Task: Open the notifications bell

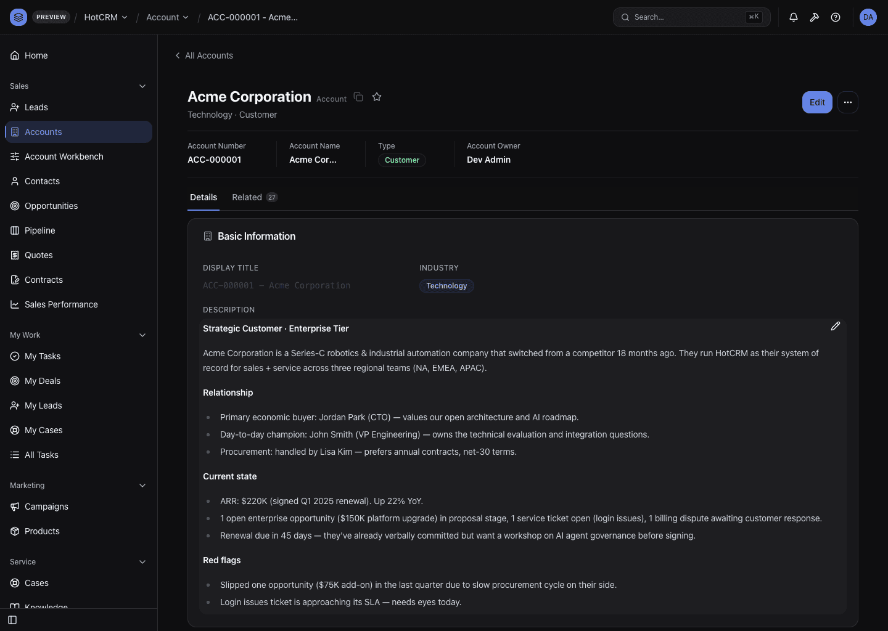Action: [794, 17]
